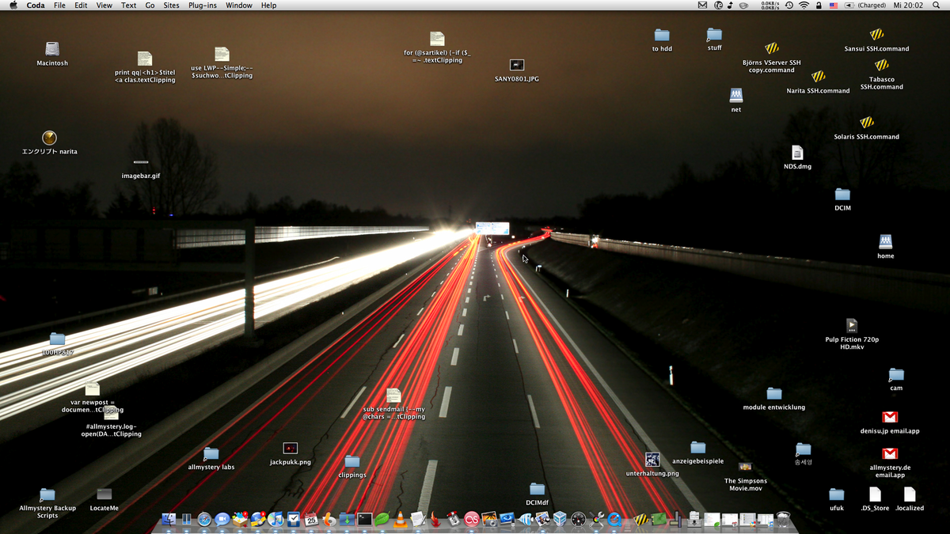Screen dimensions: 950x534
Task: Open the US flag input source menu
Action: click(834, 6)
